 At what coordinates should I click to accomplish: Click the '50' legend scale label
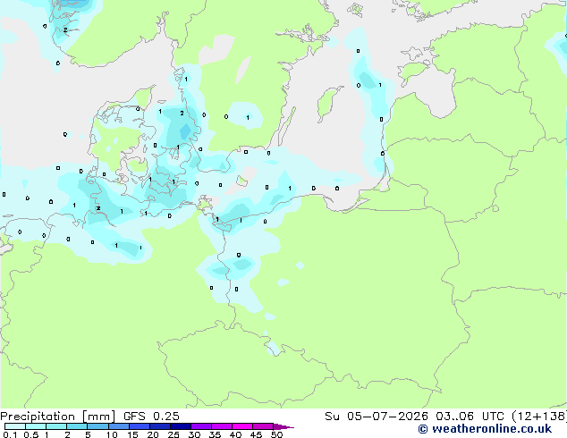(x=276, y=434)
